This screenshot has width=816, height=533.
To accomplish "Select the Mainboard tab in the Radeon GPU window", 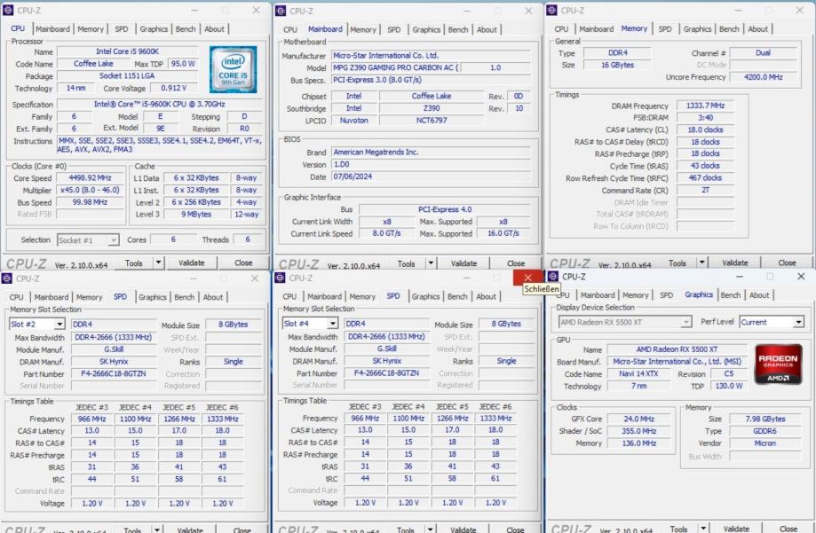I will 598,294.
